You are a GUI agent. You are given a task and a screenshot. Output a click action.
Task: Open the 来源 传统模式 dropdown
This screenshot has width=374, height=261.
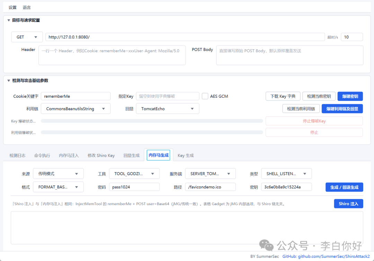point(58,174)
